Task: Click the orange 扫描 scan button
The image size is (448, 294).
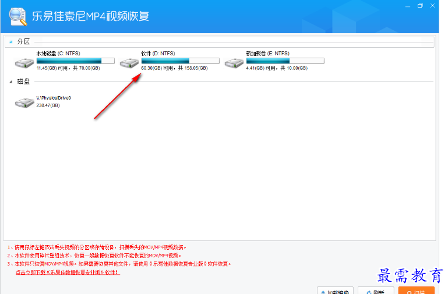Action: 417,291
